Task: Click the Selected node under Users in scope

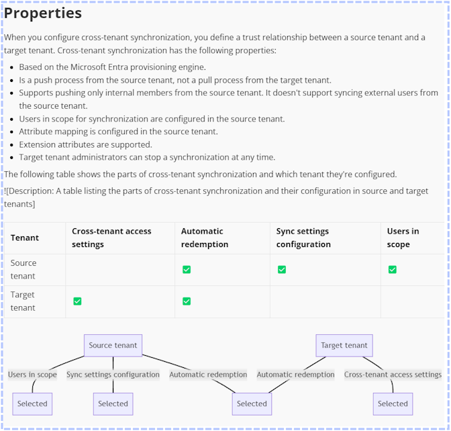Action: tap(32, 403)
